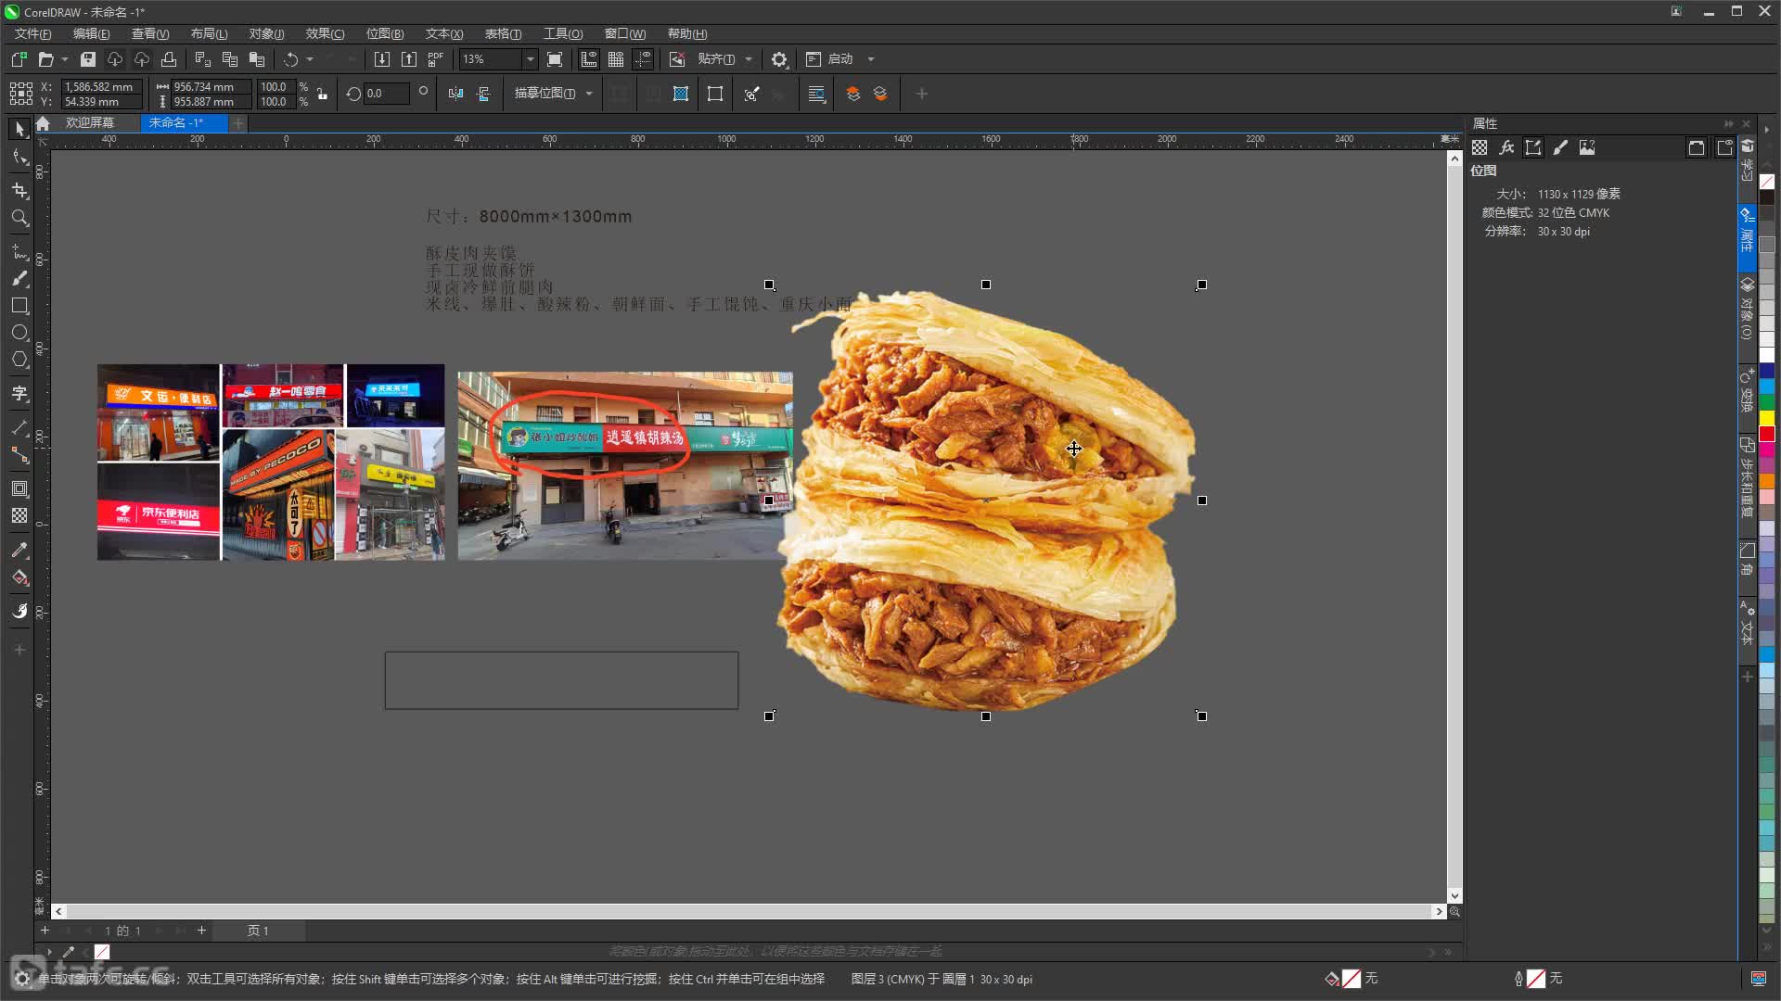Open Options with the gear icon
The width and height of the screenshot is (1781, 1001).
(779, 59)
